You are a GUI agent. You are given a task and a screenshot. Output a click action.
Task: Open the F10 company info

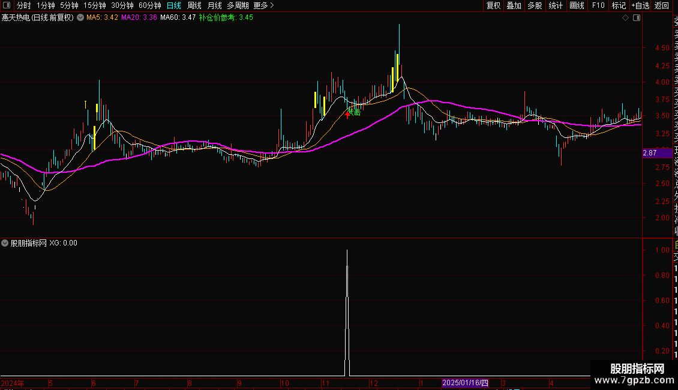click(x=598, y=5)
